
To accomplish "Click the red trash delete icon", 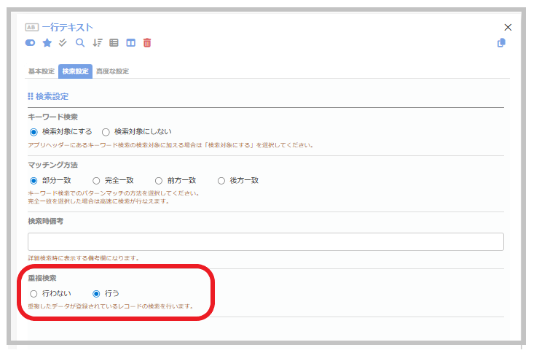I will click(x=147, y=43).
